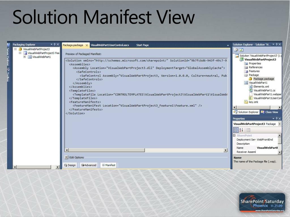Switch to the Package.package tab
This screenshot has height=217, width=290.
coord(73,45)
